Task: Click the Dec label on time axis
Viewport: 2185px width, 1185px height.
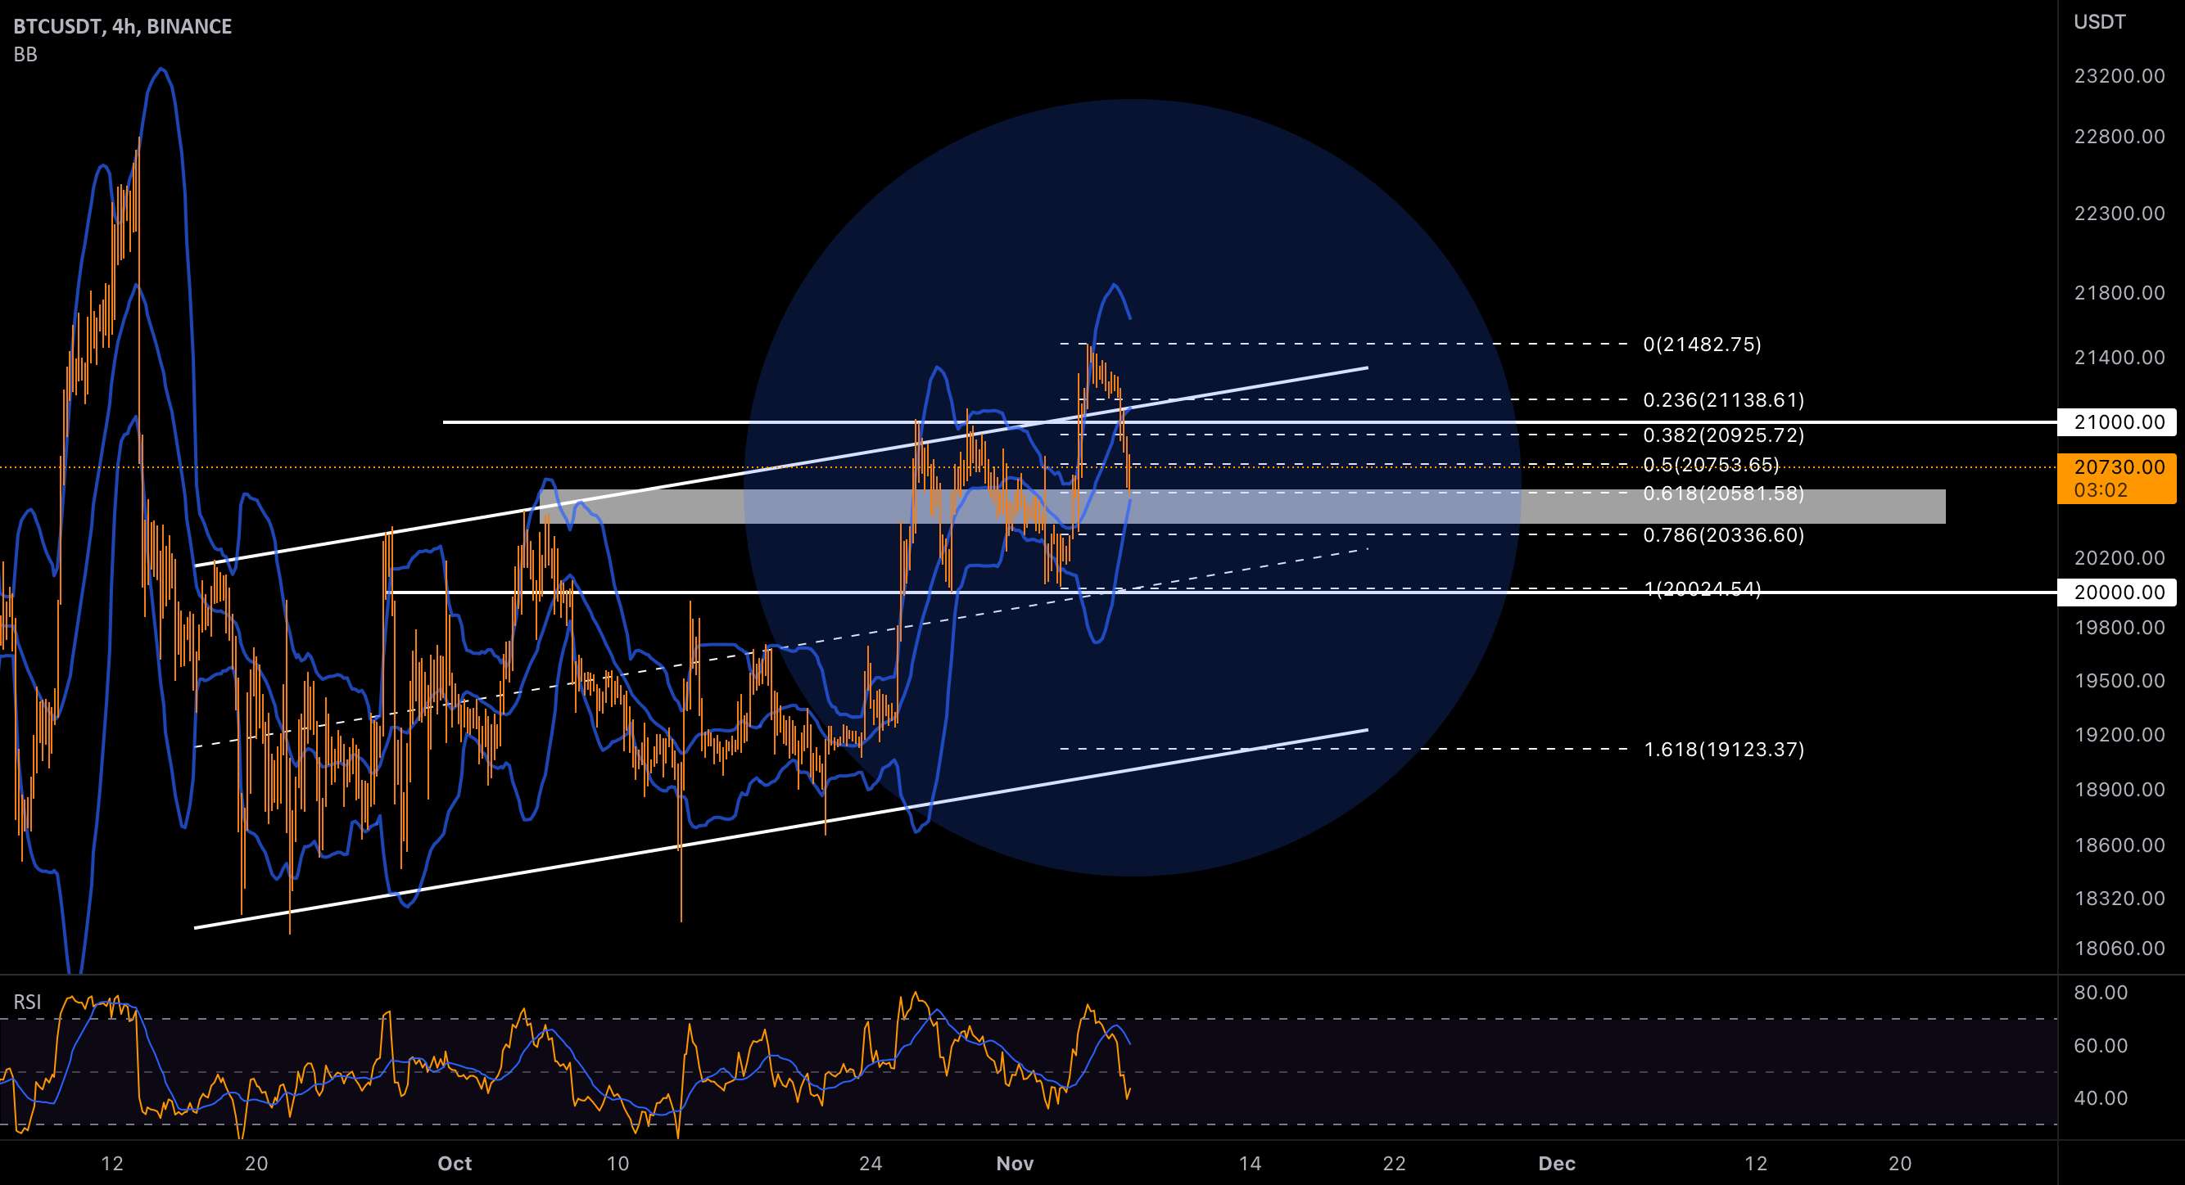Action: 1558,1163
